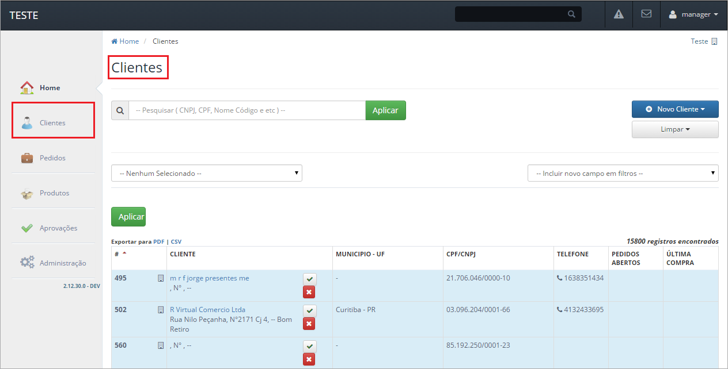Sort by the # column arrow

tap(124, 253)
